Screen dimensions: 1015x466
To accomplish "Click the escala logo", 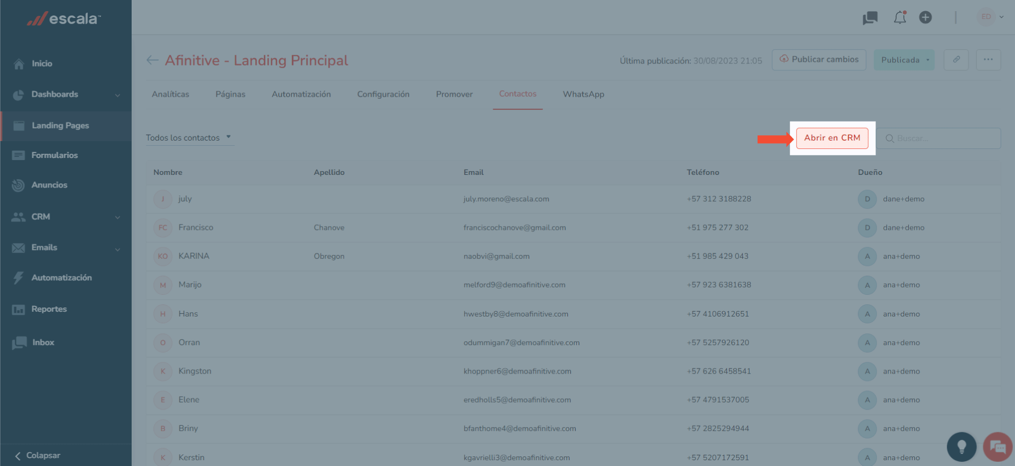I will [64, 19].
